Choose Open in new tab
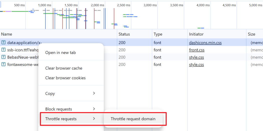Image resolution: width=263 pixels, height=131 pixels. tap(60, 53)
